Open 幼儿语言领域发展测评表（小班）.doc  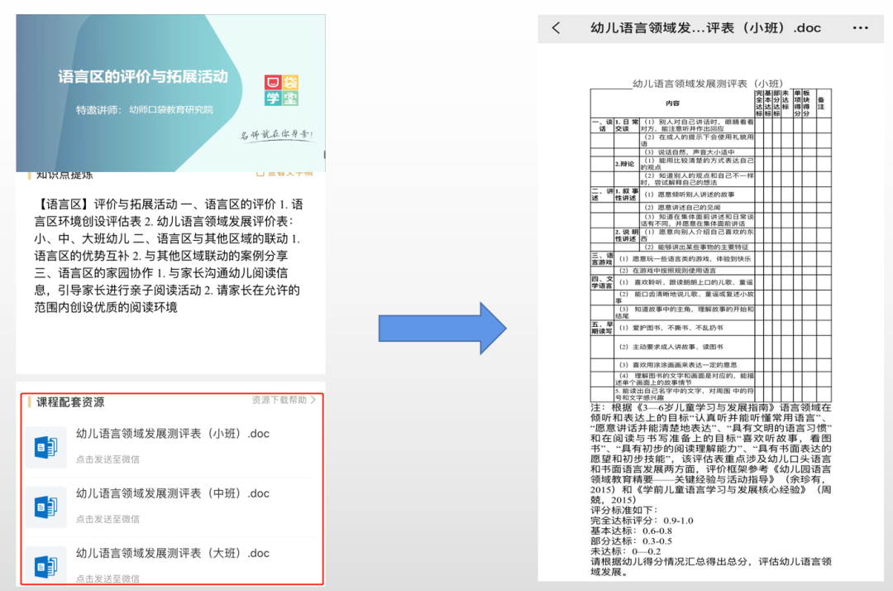click(x=173, y=434)
